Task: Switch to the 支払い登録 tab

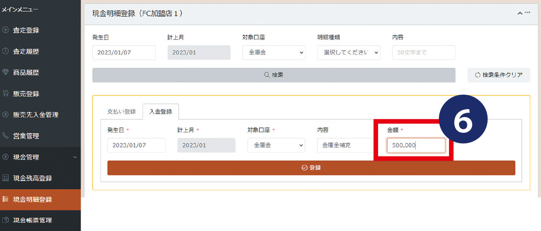Action: [x=121, y=111]
